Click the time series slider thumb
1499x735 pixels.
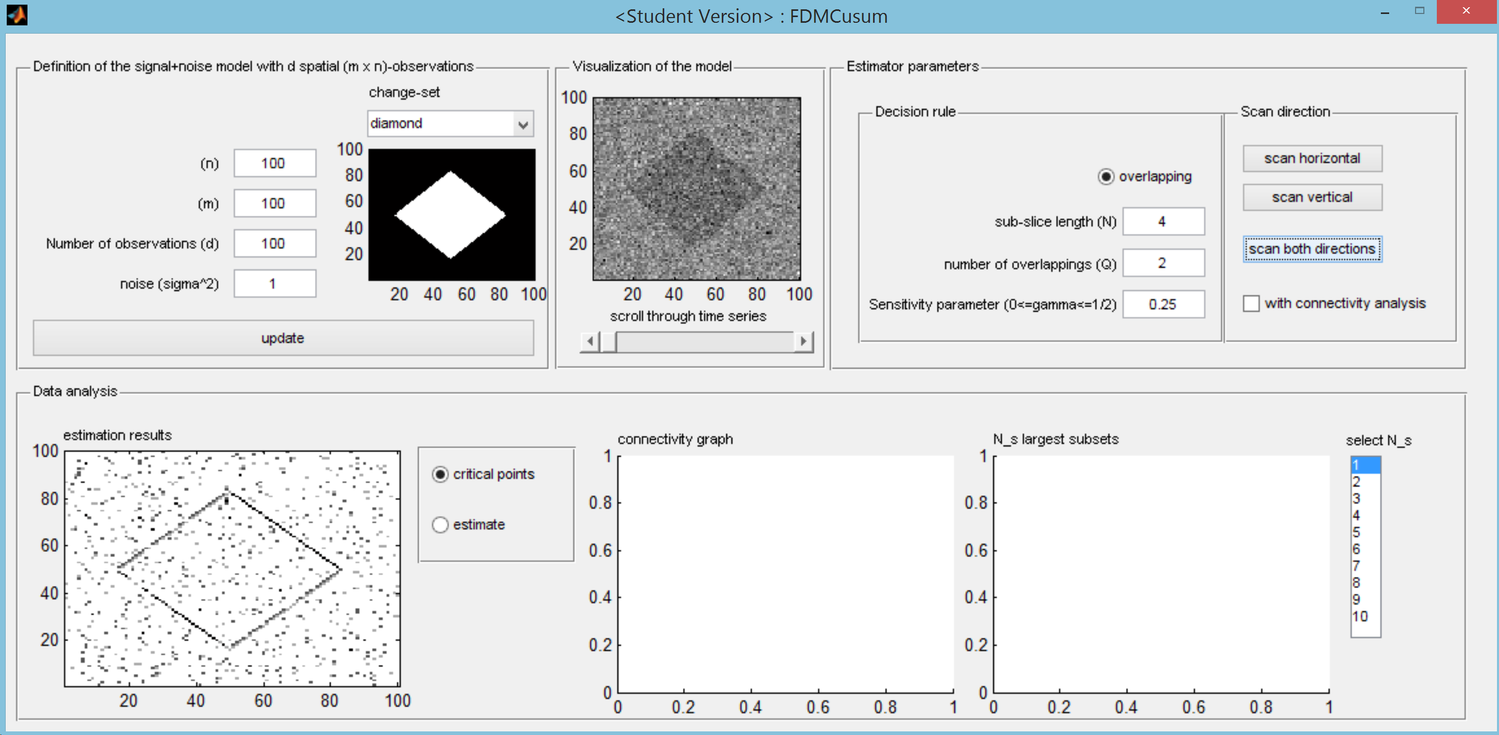coord(608,341)
